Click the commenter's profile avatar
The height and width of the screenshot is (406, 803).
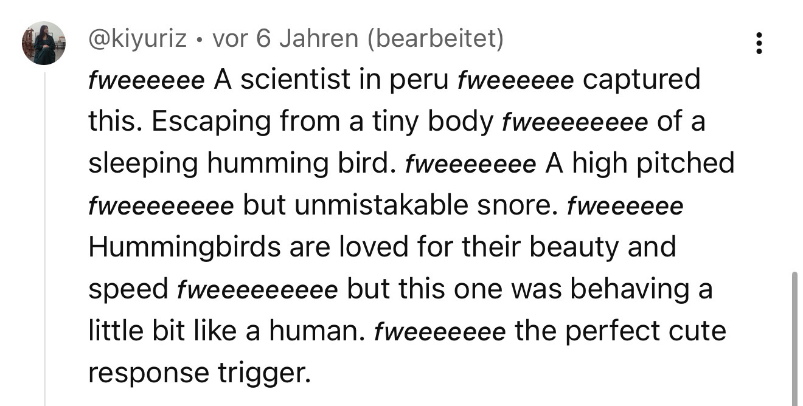[x=44, y=43]
